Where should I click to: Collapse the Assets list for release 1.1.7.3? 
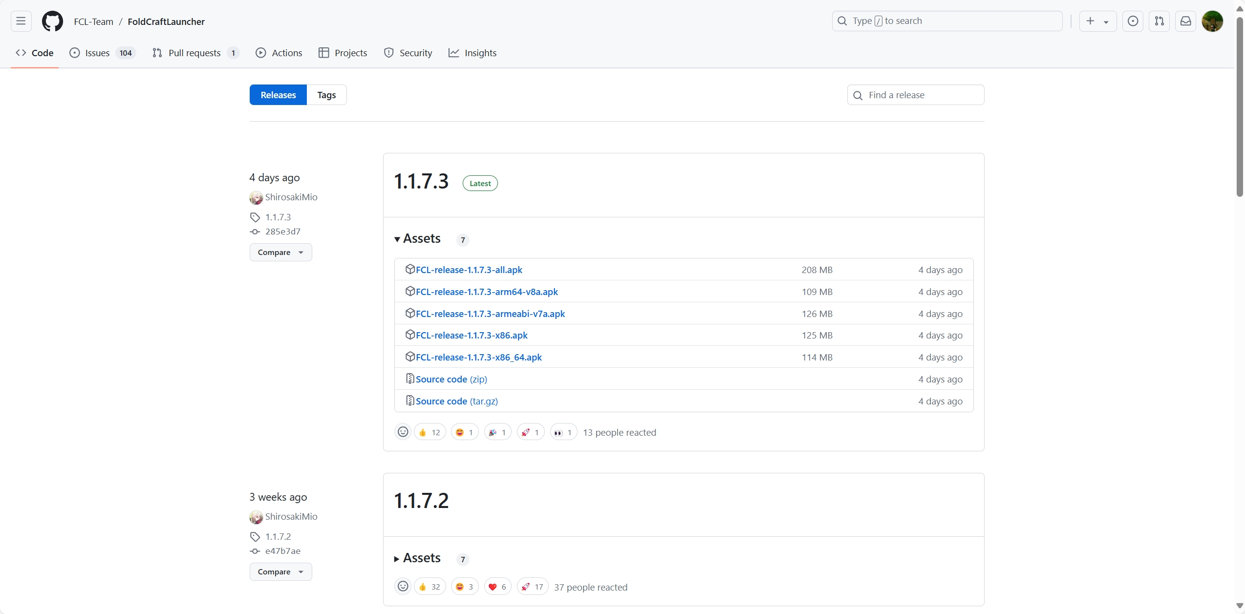[x=418, y=239]
